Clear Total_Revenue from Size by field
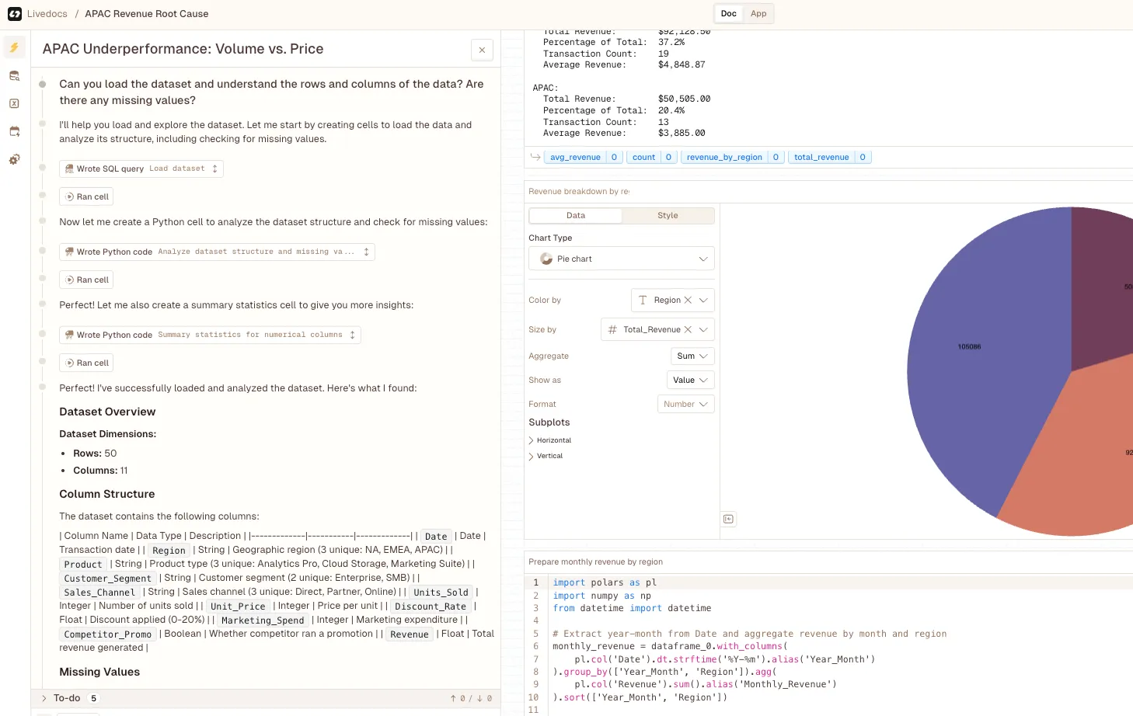Screen dimensions: 1133x716 [688, 330]
